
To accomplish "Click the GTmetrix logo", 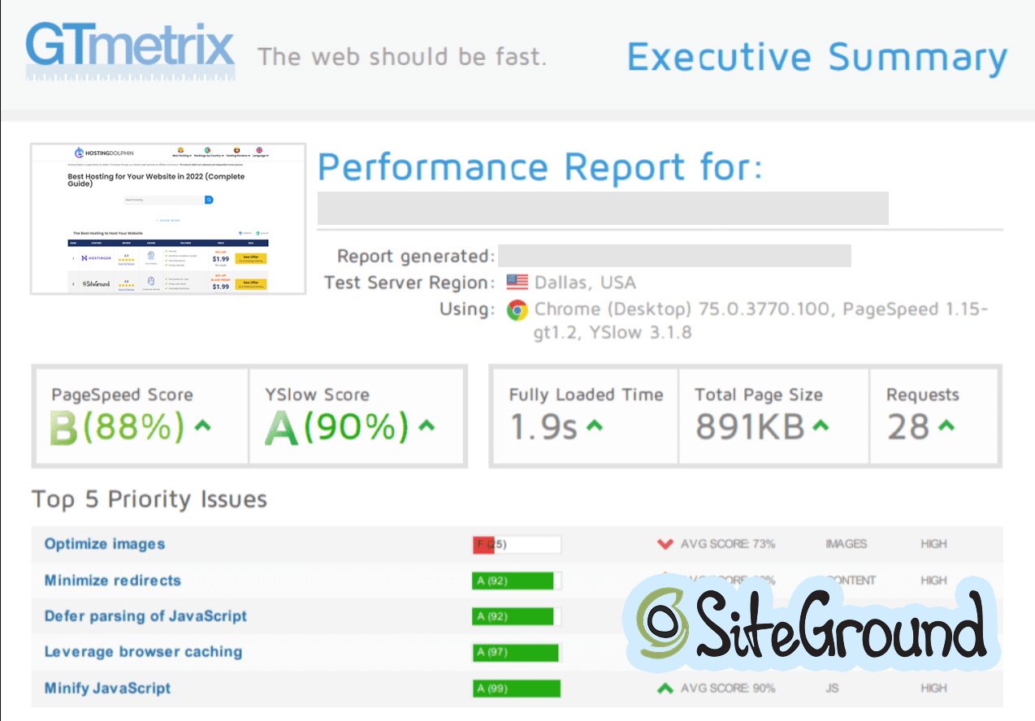I will pyautogui.click(x=130, y=50).
